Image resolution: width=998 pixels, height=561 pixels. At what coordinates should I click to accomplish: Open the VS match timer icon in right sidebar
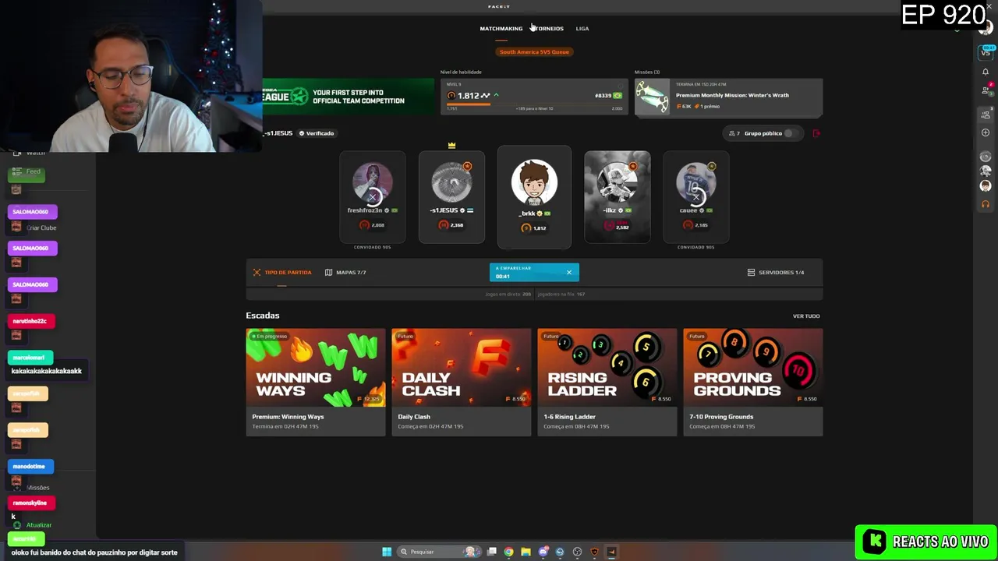pos(986,52)
